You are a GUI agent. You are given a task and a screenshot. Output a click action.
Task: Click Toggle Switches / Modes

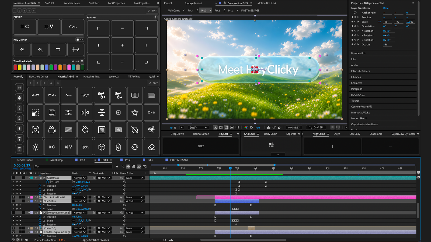click(95, 240)
